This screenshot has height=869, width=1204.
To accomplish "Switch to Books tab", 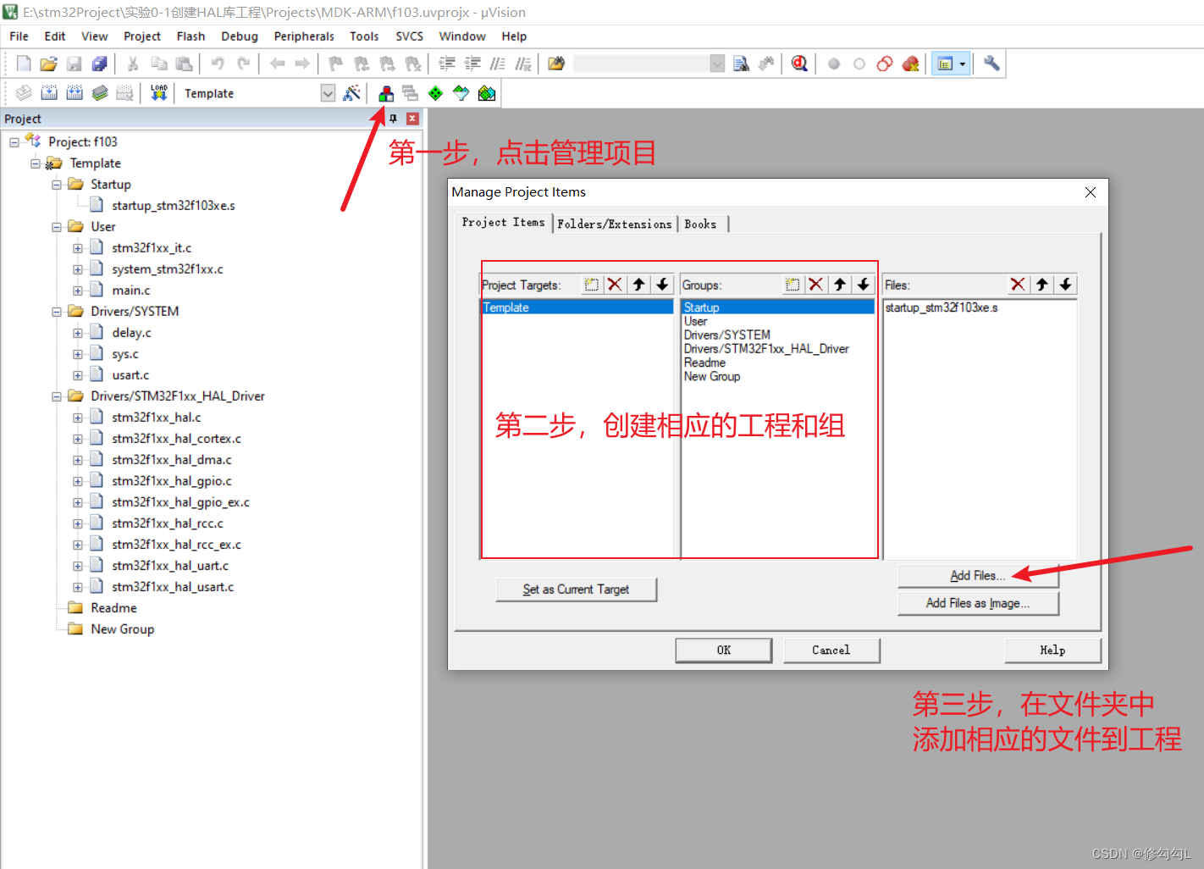I will (700, 224).
